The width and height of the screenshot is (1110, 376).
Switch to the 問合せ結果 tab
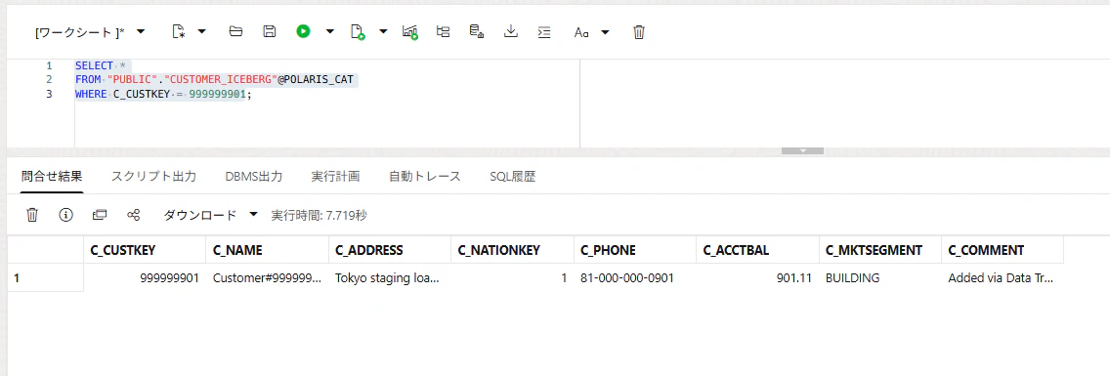pos(52,177)
